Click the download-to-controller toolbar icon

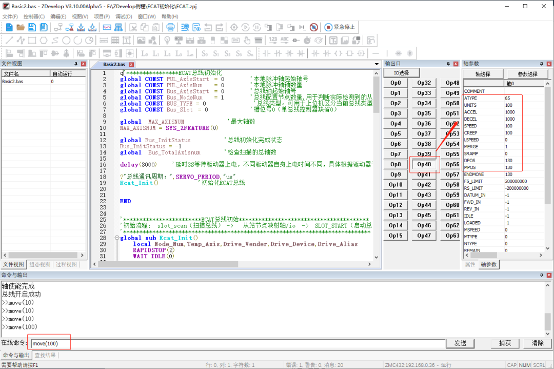(80, 27)
